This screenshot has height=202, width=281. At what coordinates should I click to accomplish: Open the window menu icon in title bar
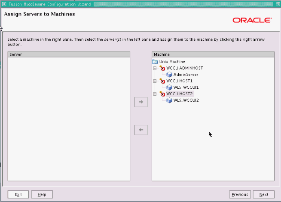tap(4, 4)
